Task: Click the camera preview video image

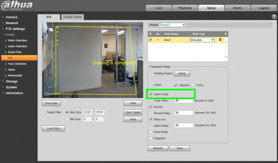Action: click(x=93, y=60)
